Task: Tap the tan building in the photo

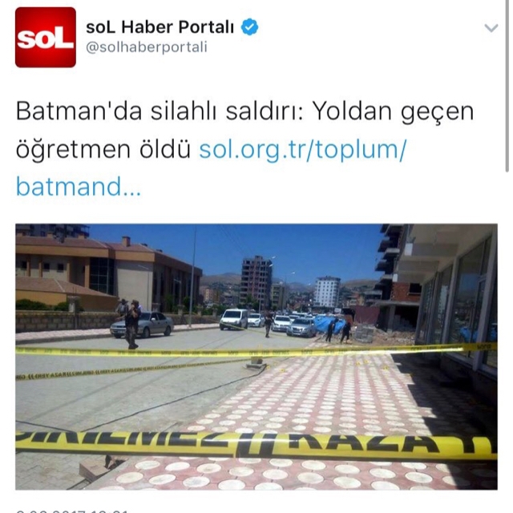Action: click(108, 275)
